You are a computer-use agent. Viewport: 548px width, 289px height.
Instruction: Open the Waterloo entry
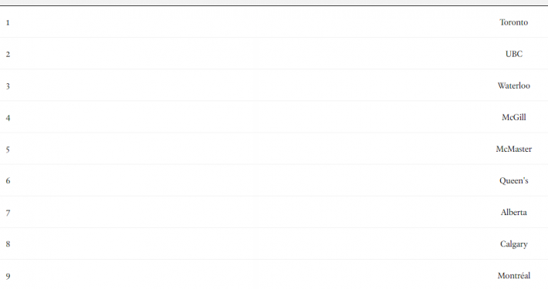[x=514, y=86]
